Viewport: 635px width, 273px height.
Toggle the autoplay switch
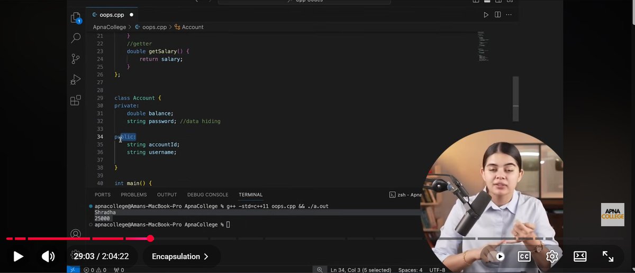coord(498,257)
